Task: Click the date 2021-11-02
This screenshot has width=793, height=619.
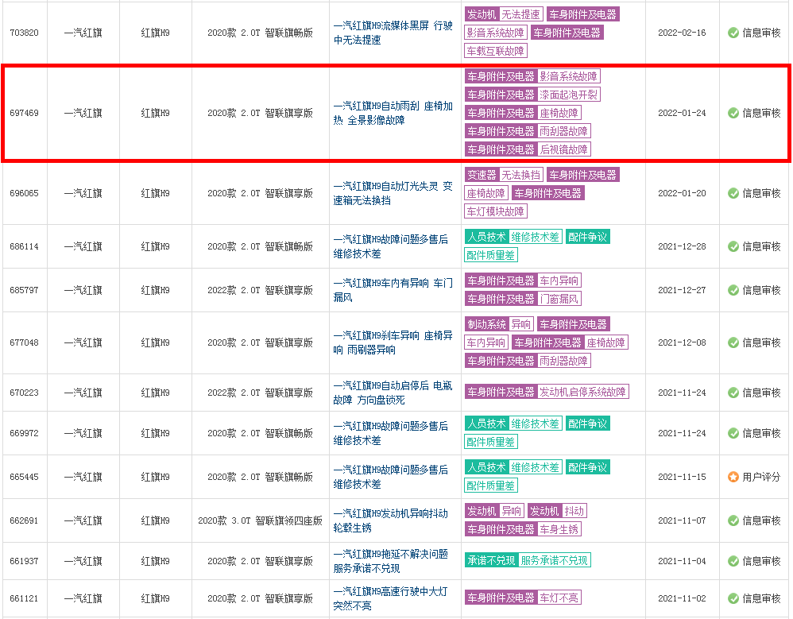Action: [x=682, y=598]
